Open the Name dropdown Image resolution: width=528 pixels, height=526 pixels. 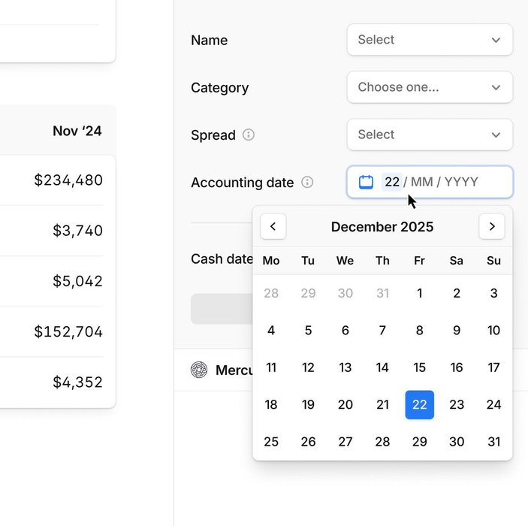point(430,40)
